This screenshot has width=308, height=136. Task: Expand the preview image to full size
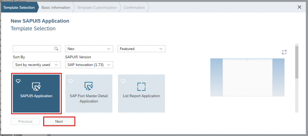point(284,52)
